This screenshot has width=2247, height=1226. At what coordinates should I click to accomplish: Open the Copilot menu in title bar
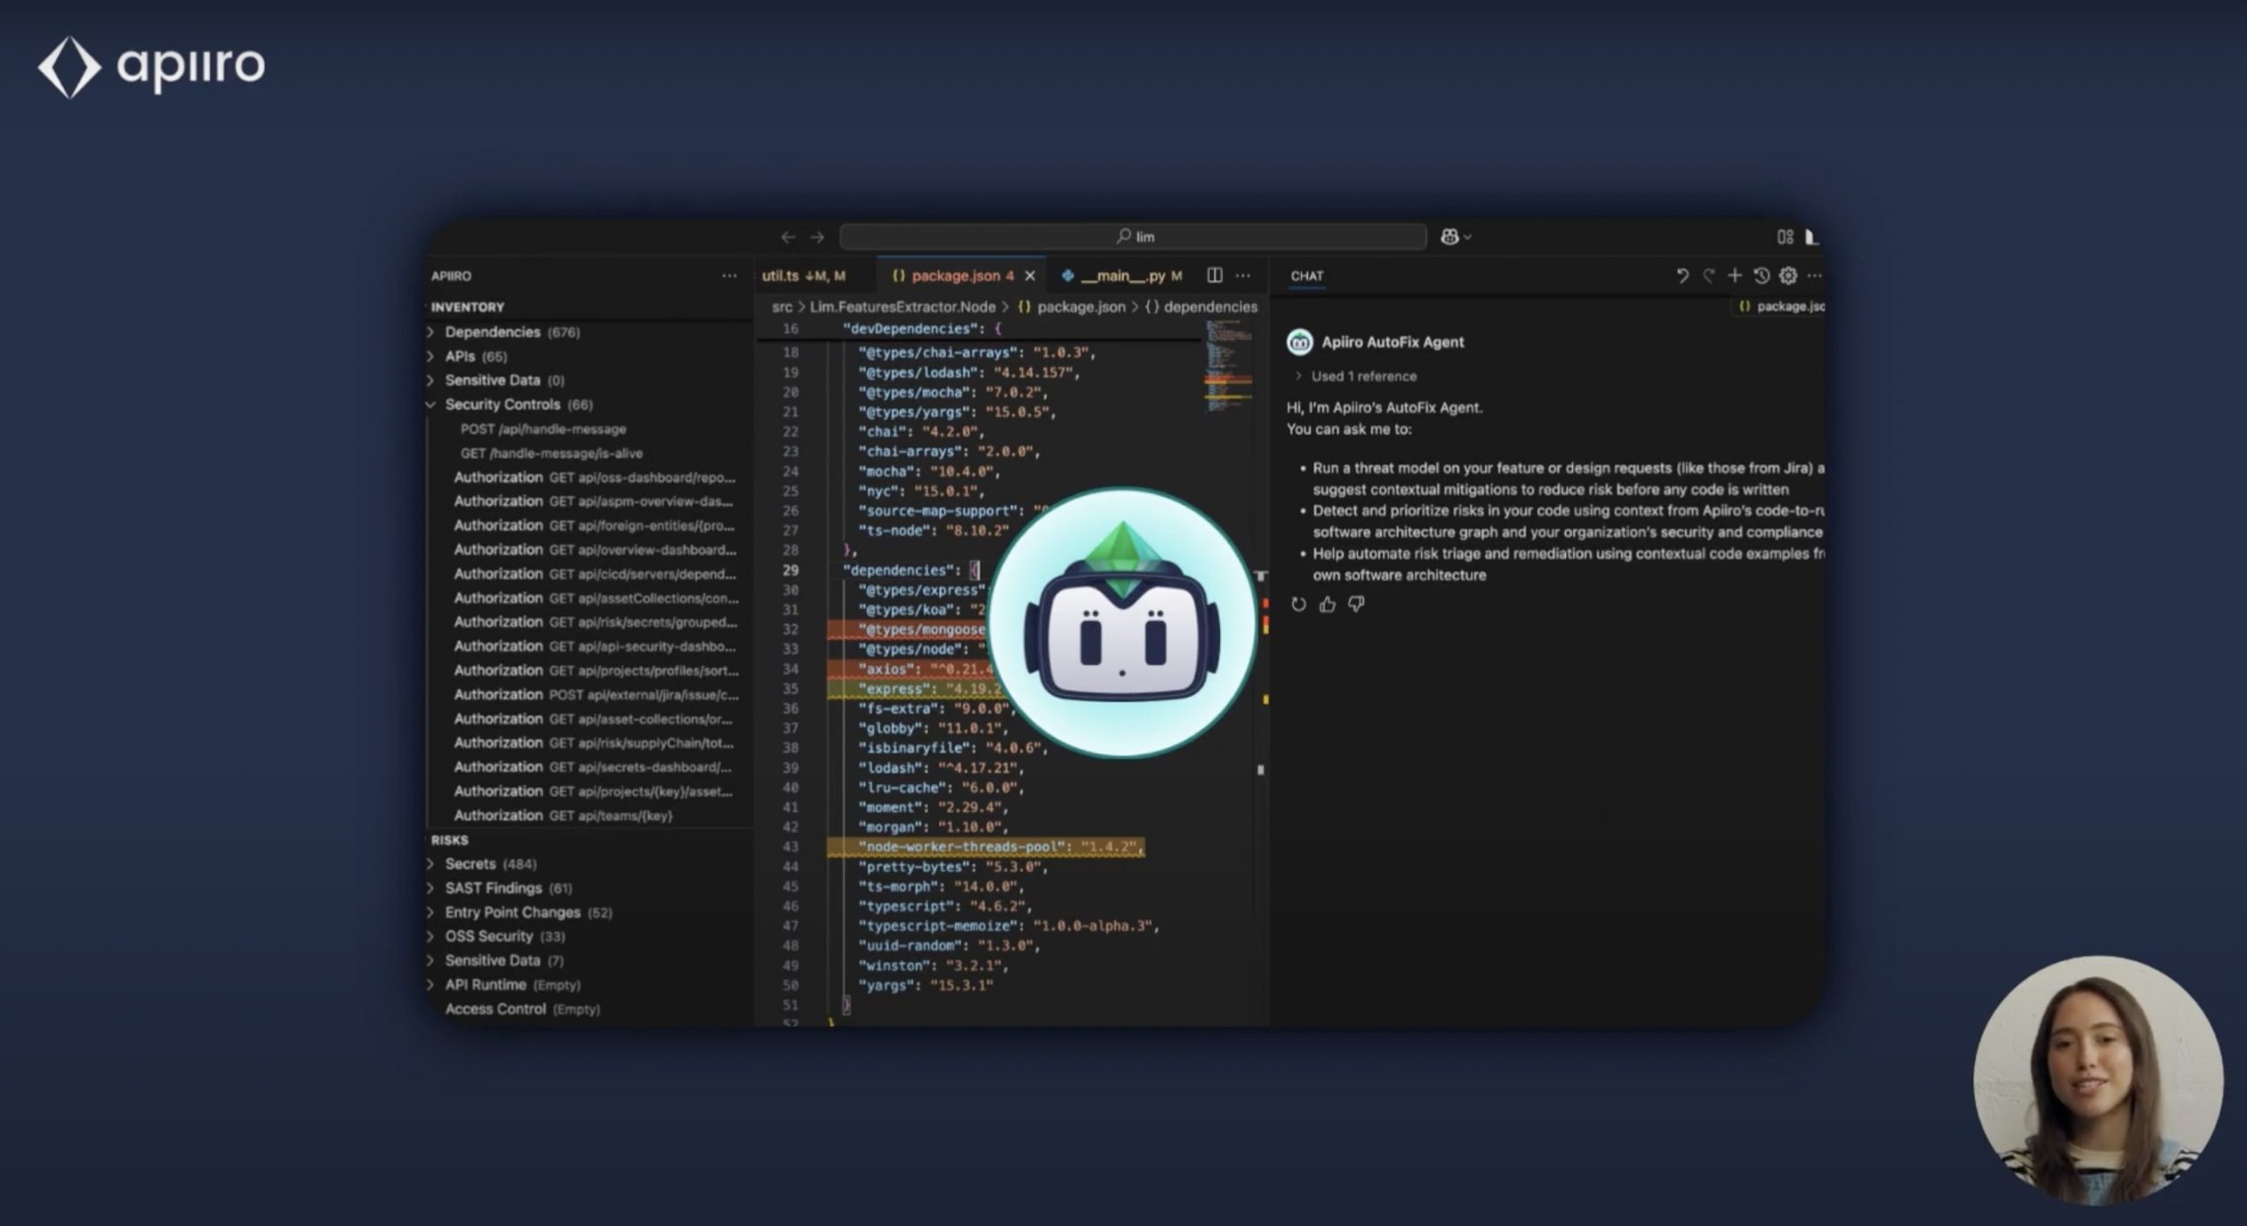pyautogui.click(x=1455, y=237)
